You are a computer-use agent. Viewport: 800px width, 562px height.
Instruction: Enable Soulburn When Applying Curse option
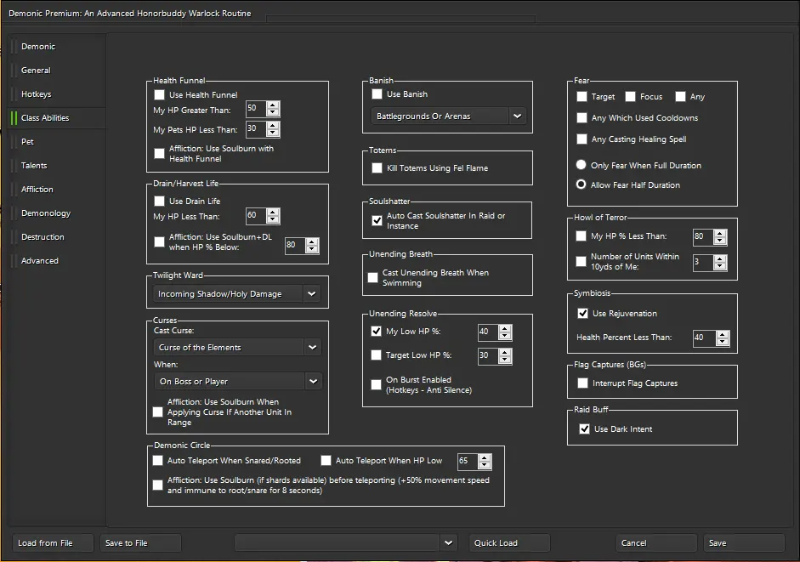coord(157,412)
